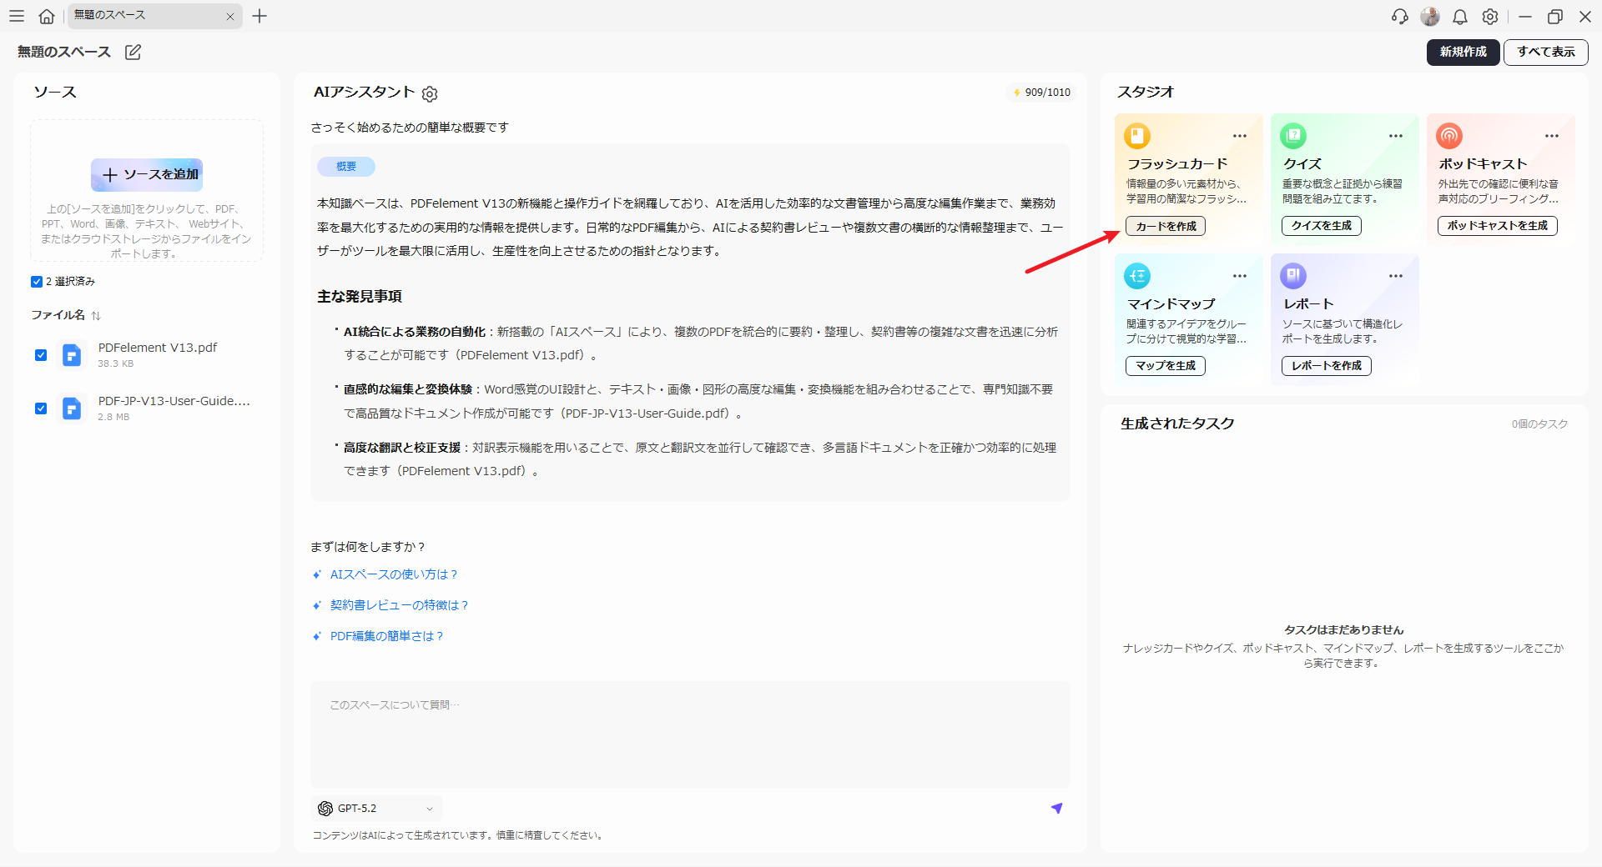
Task: Close the application window
Action: [1585, 16]
